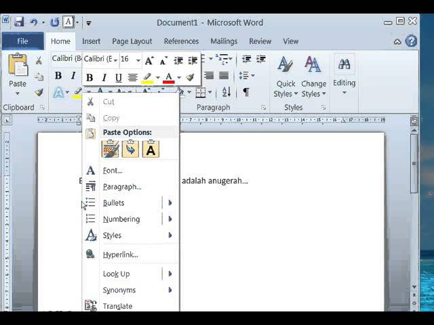Open Change Styles menu

click(x=313, y=77)
